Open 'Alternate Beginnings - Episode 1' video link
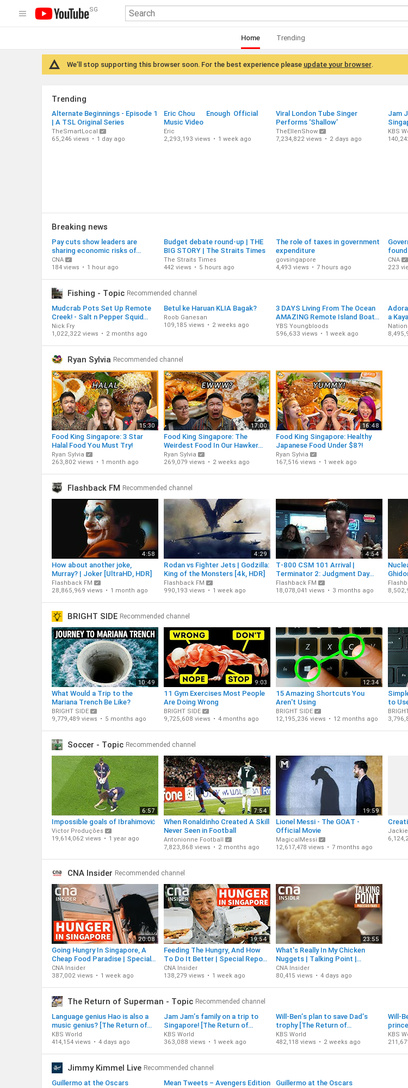 104,118
